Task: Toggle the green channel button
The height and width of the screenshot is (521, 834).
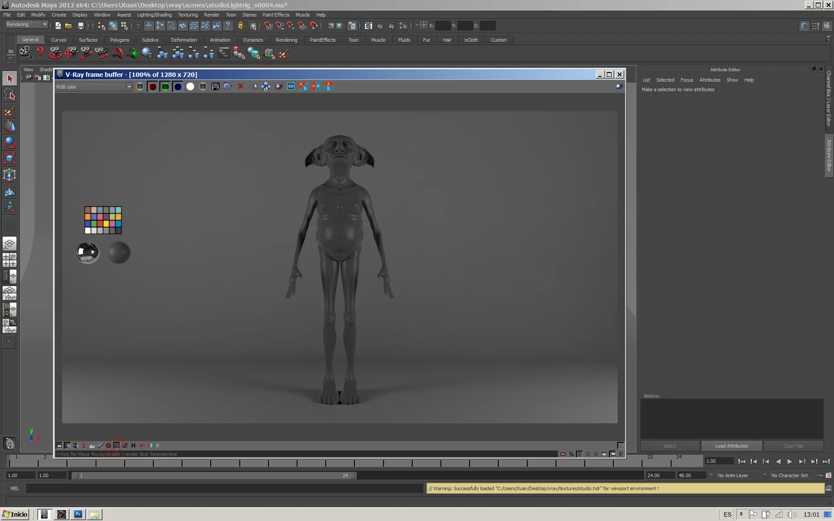Action: (x=165, y=86)
